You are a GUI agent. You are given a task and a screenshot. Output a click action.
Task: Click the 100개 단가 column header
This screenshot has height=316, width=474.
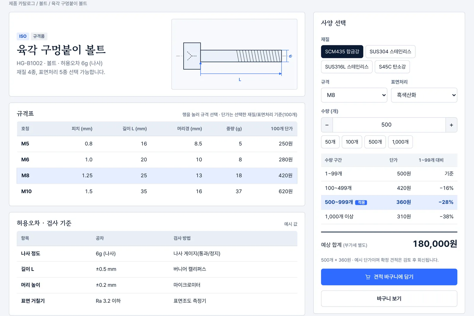[x=281, y=129]
